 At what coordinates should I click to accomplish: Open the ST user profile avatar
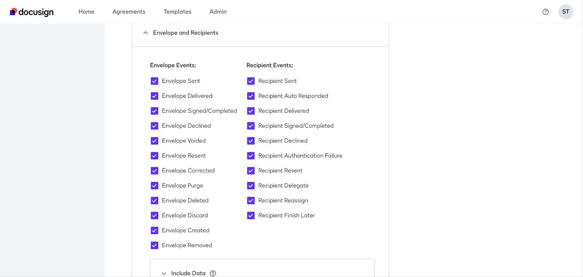[x=566, y=12]
